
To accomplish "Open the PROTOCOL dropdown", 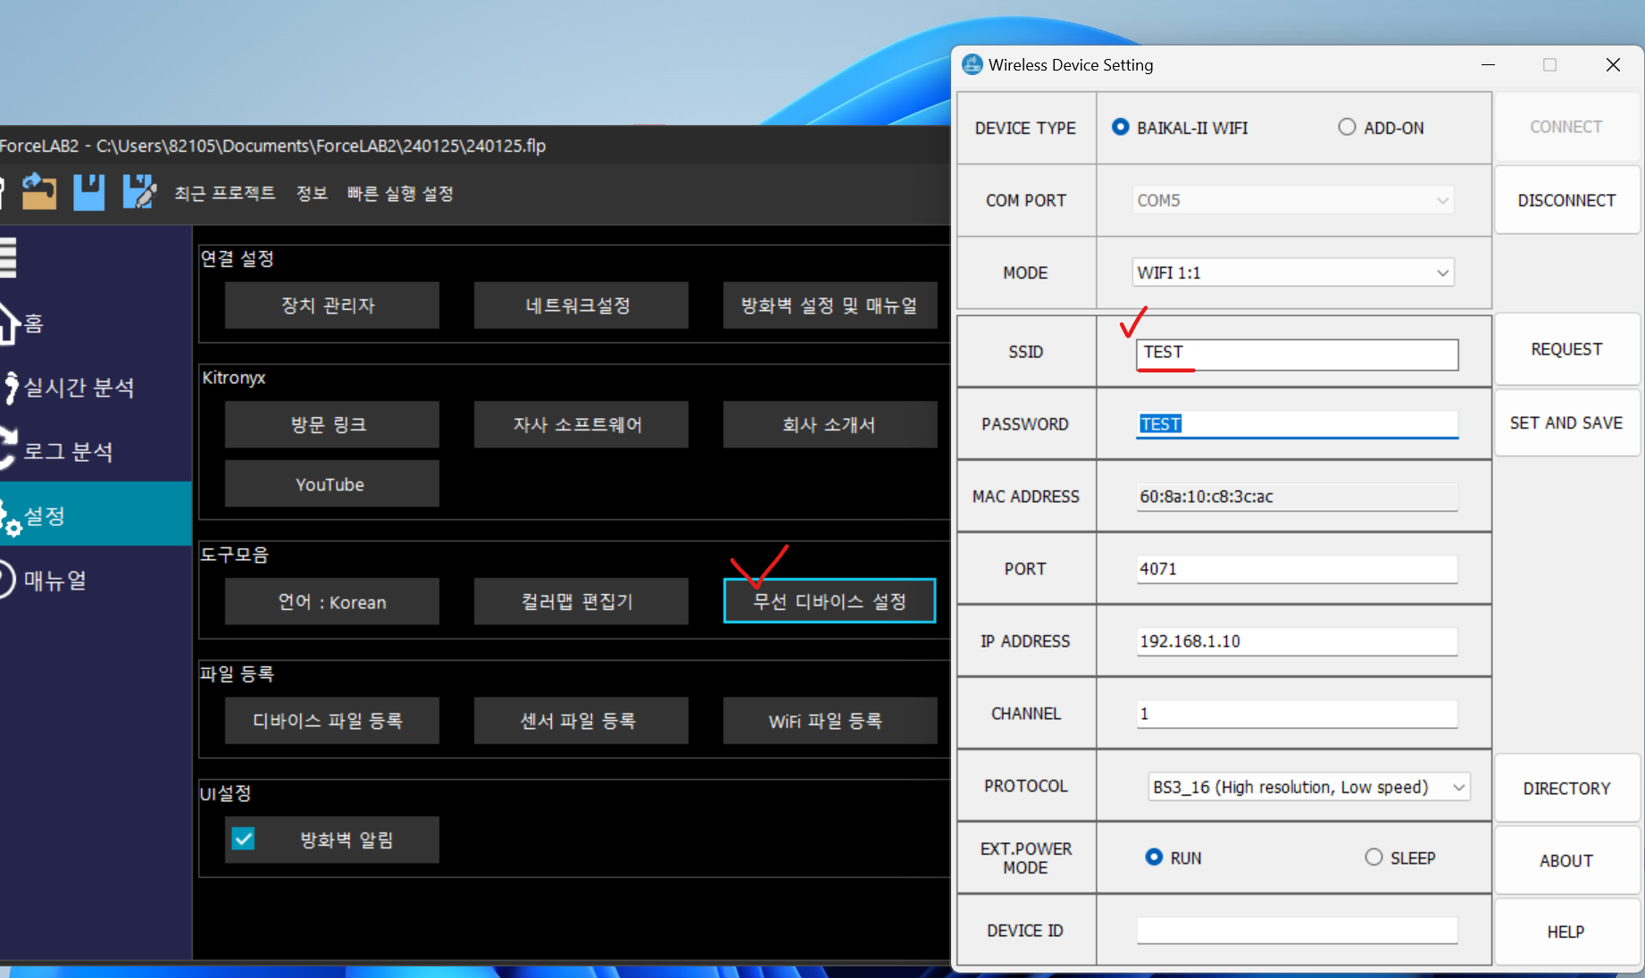I will click(x=1308, y=787).
